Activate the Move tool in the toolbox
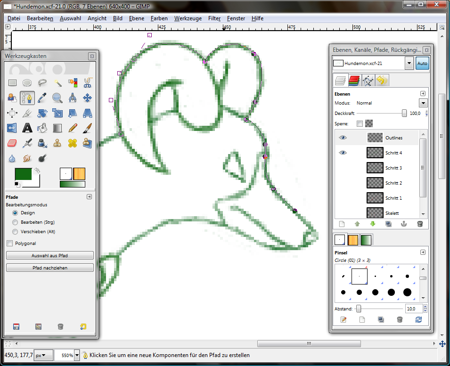This screenshot has height=366, width=450. tap(88, 98)
